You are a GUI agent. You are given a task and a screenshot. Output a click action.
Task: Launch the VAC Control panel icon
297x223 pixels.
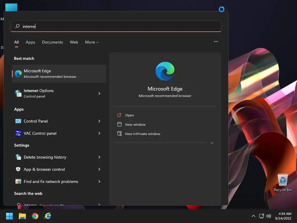pyautogui.click(x=18, y=133)
